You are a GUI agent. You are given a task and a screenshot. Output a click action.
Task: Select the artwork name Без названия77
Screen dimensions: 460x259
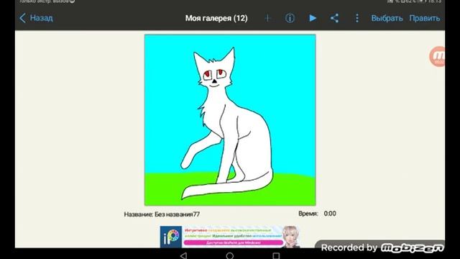pos(178,214)
